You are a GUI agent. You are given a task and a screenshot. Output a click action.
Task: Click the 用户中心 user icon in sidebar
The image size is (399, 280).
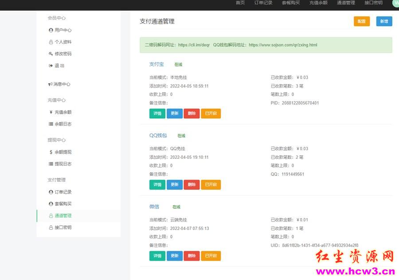pos(51,30)
